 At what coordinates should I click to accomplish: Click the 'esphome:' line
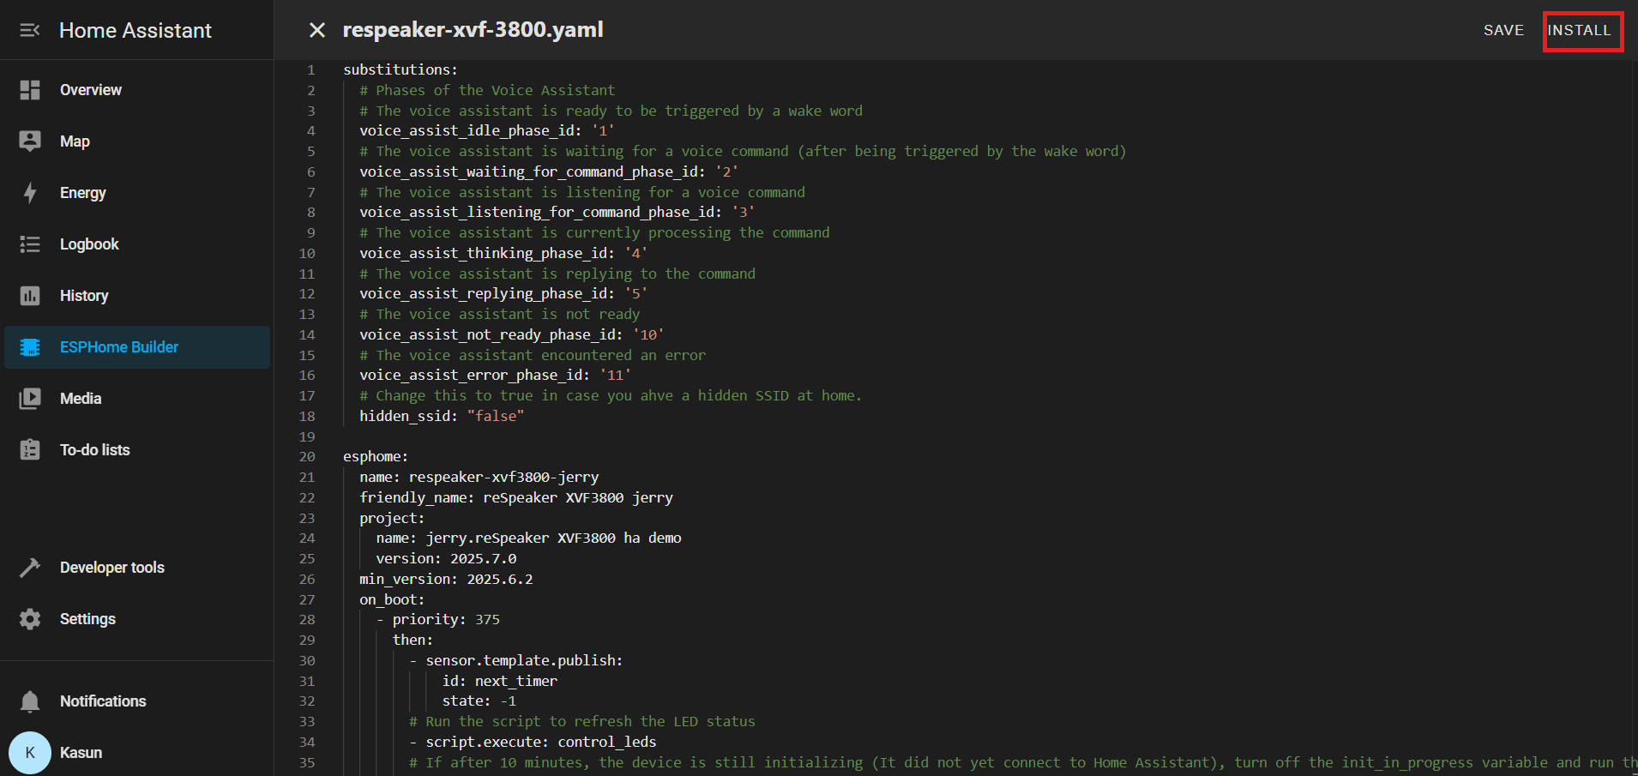tap(376, 456)
